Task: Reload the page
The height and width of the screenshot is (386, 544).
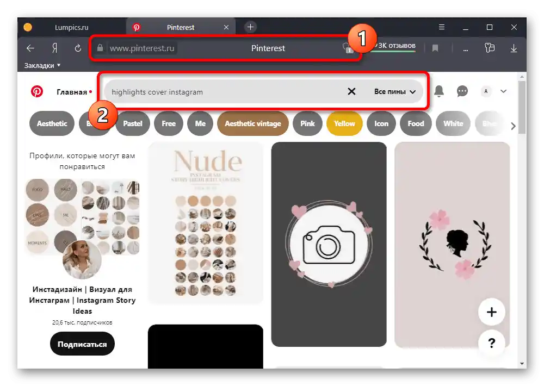Action: tap(78, 48)
